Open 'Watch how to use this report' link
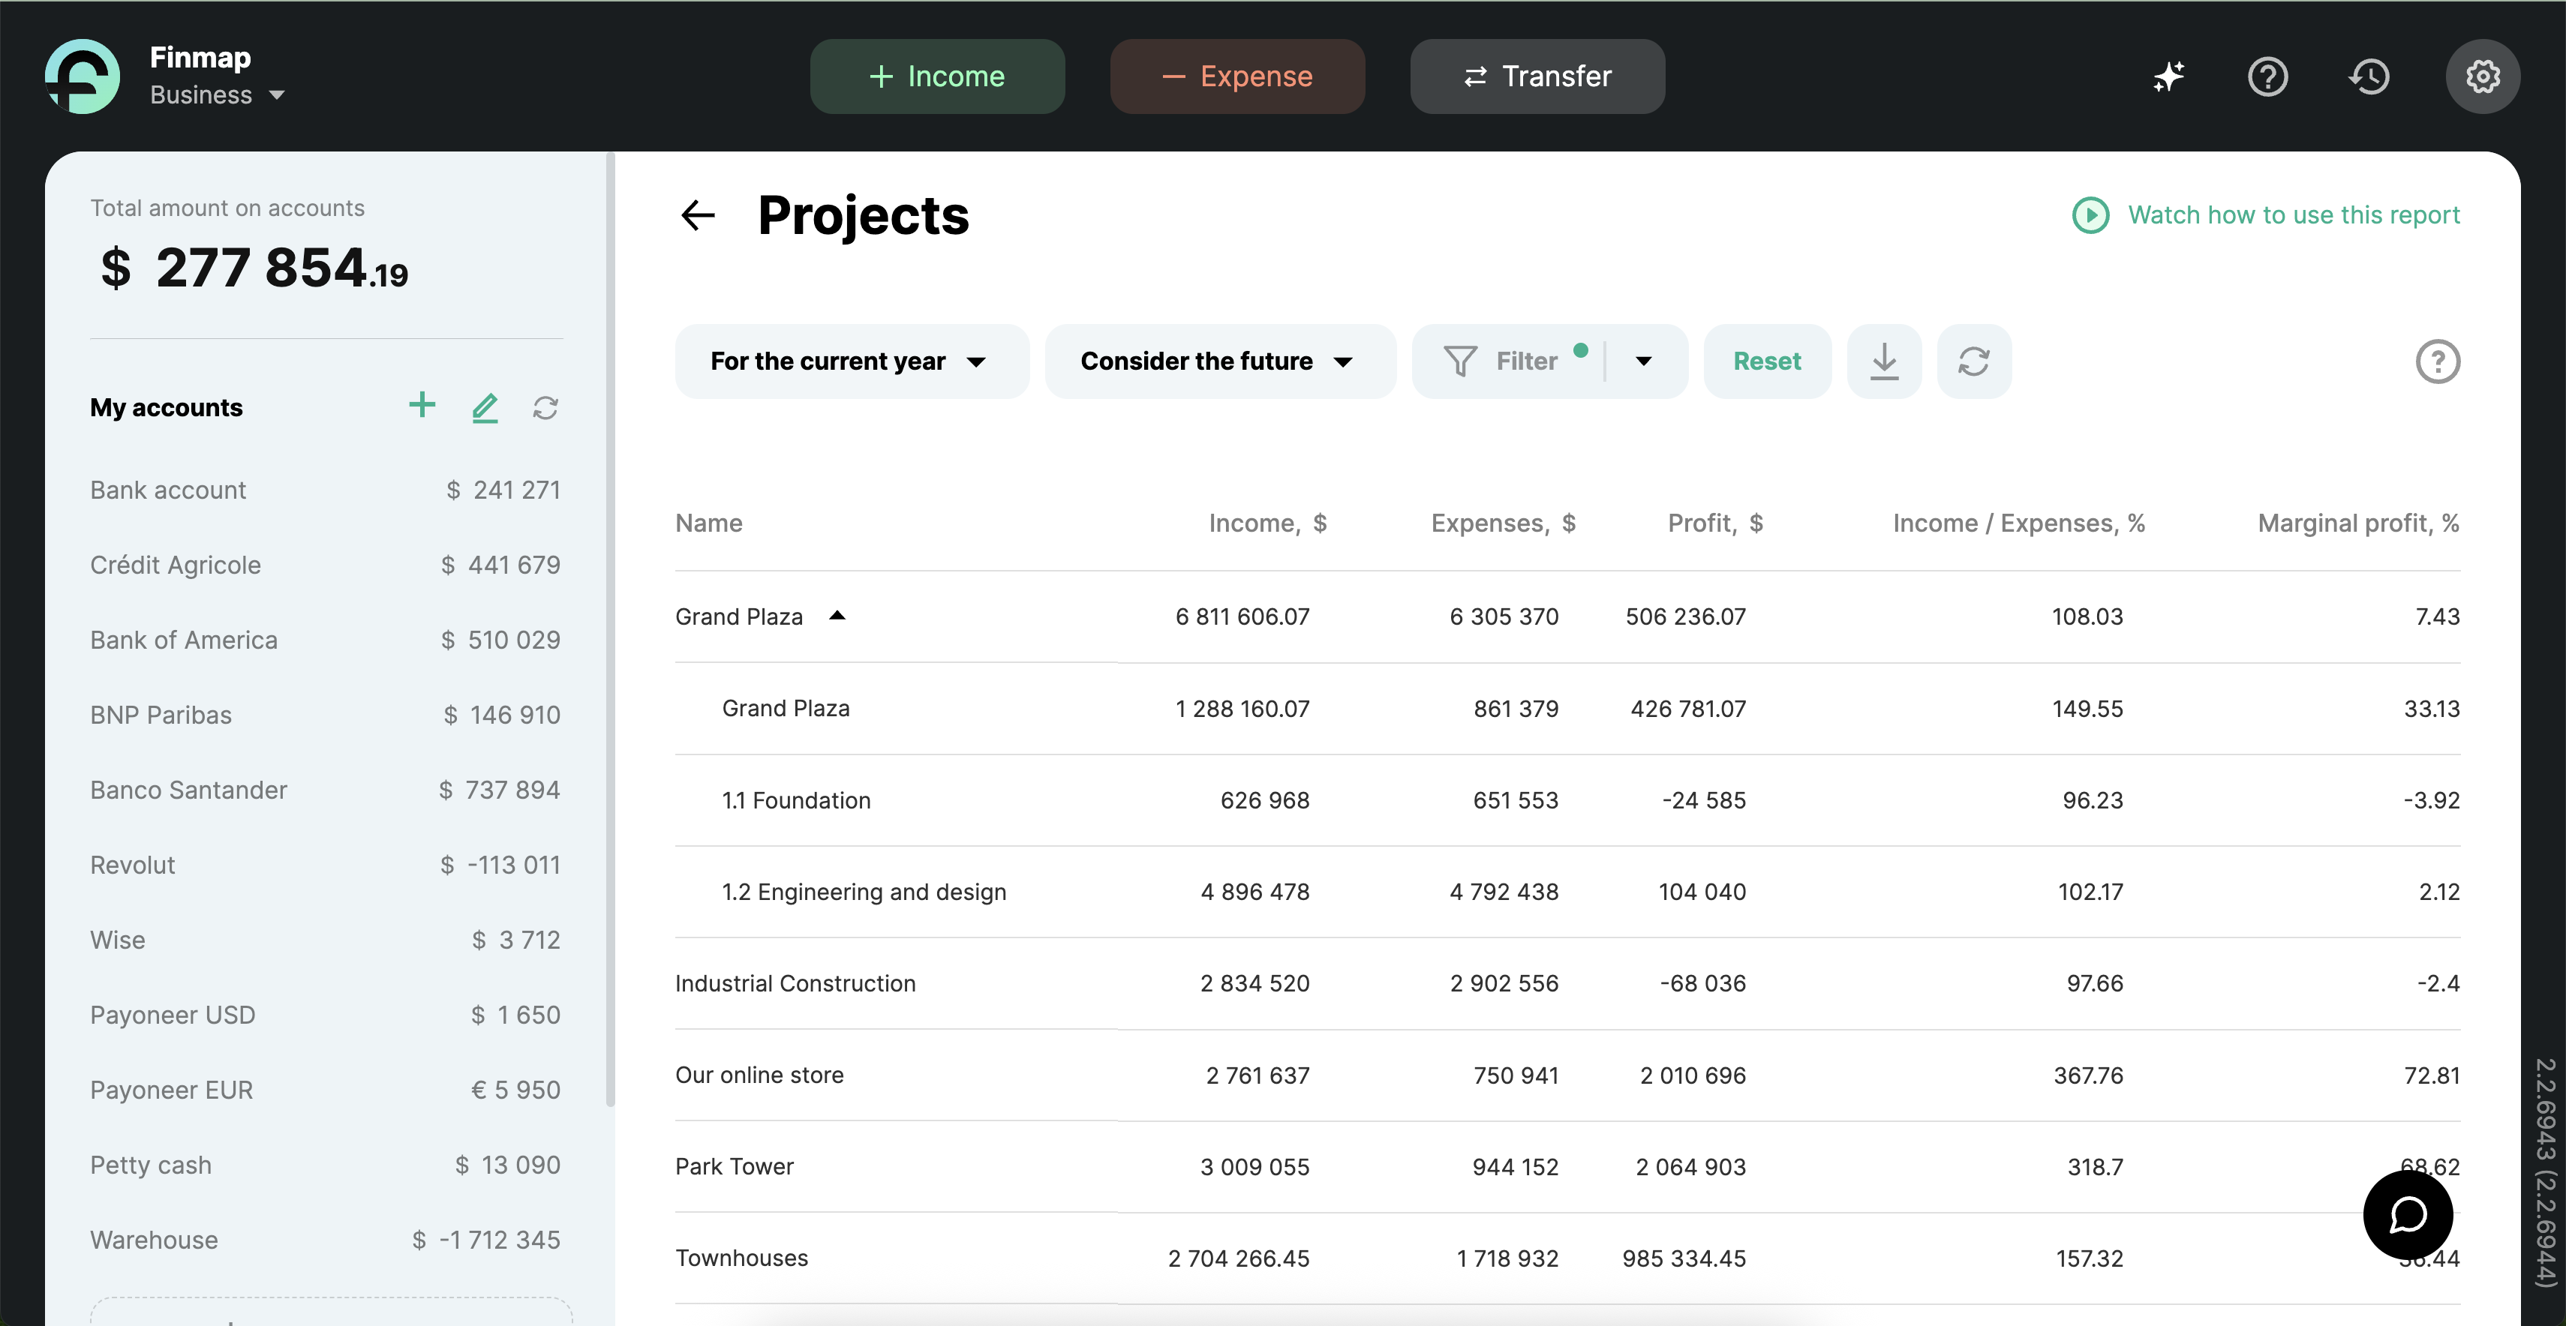The image size is (2566, 1326). (2293, 215)
